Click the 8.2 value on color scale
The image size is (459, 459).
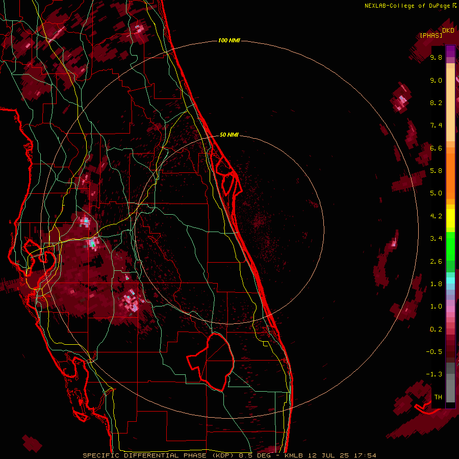(436, 103)
